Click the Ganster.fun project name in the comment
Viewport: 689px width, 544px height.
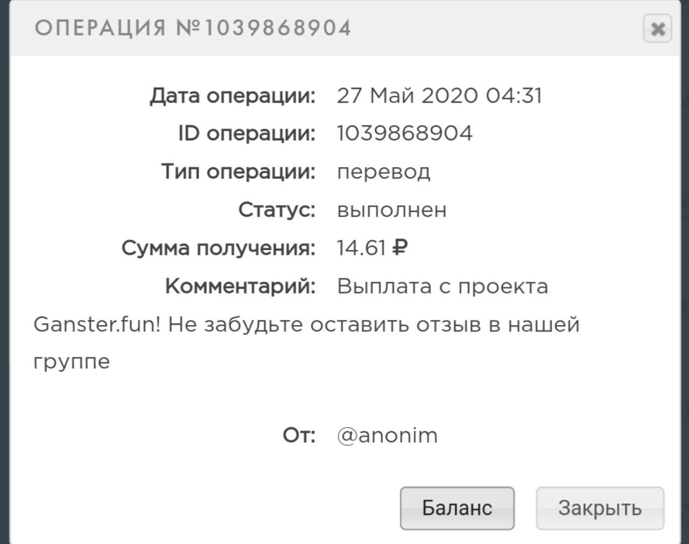tap(97, 325)
